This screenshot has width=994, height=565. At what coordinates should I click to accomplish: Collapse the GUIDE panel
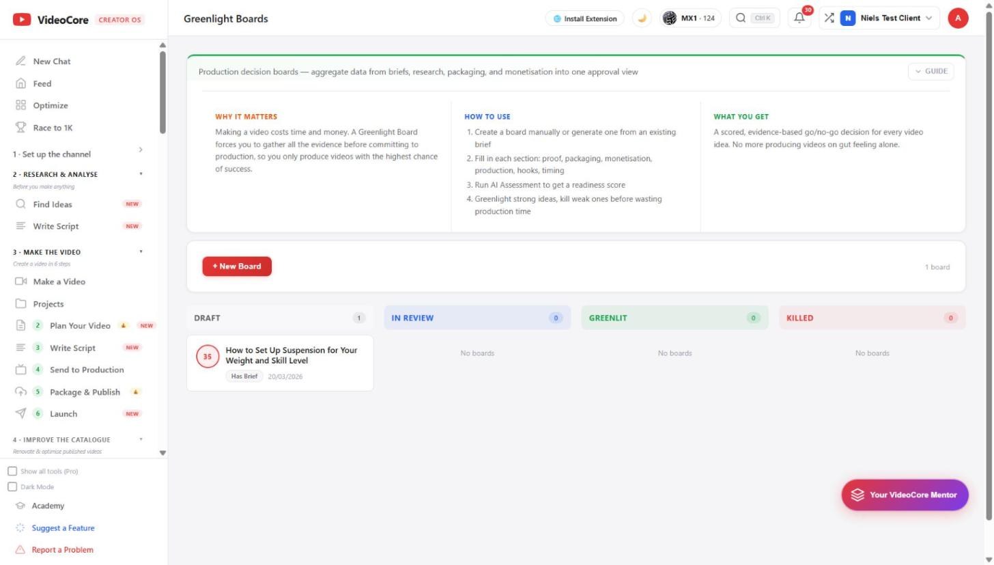pos(931,71)
